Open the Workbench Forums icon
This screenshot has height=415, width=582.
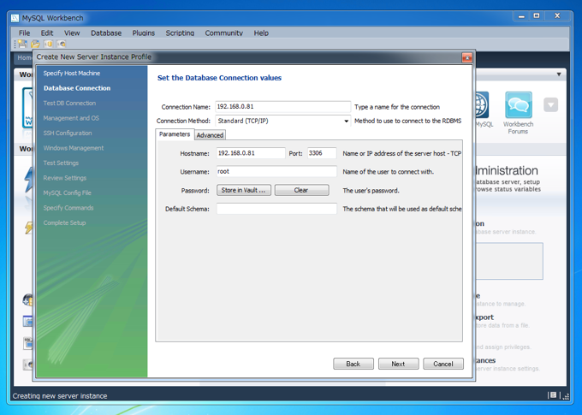point(518,105)
